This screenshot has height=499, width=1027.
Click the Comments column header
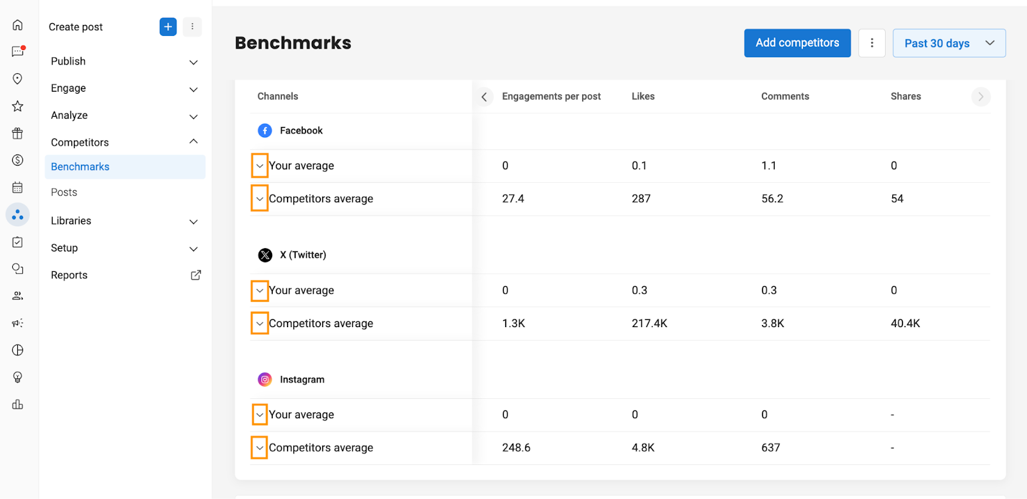[x=785, y=96]
